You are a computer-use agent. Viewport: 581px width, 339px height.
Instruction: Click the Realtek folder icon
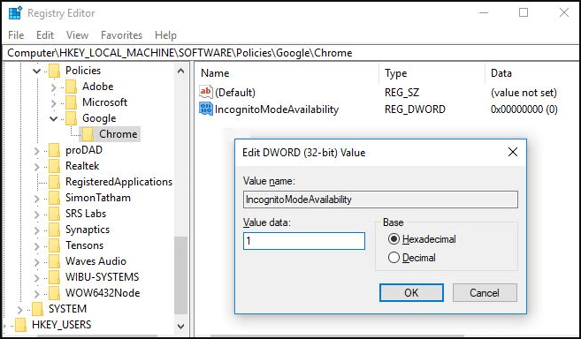(55, 166)
